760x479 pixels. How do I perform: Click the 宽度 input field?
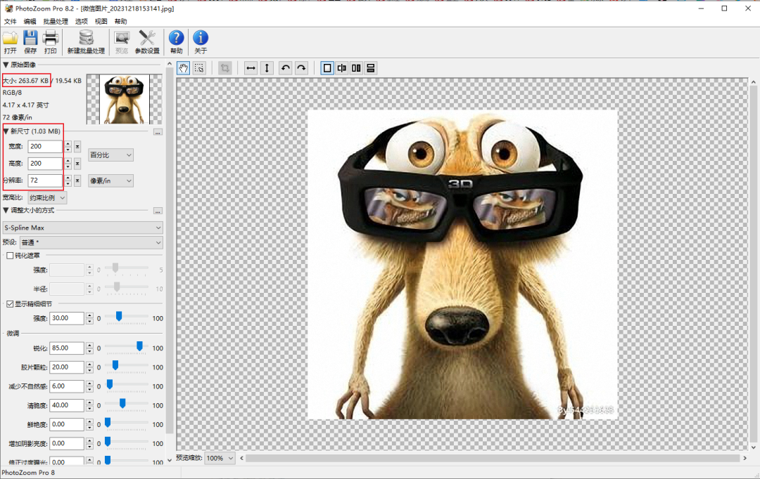tap(45, 146)
